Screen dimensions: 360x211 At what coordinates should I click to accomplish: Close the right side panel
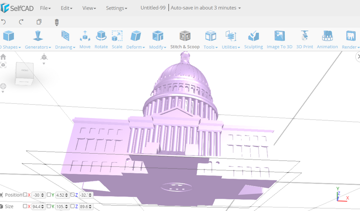(358, 57)
